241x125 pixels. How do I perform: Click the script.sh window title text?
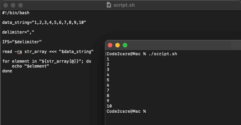click(124, 5)
